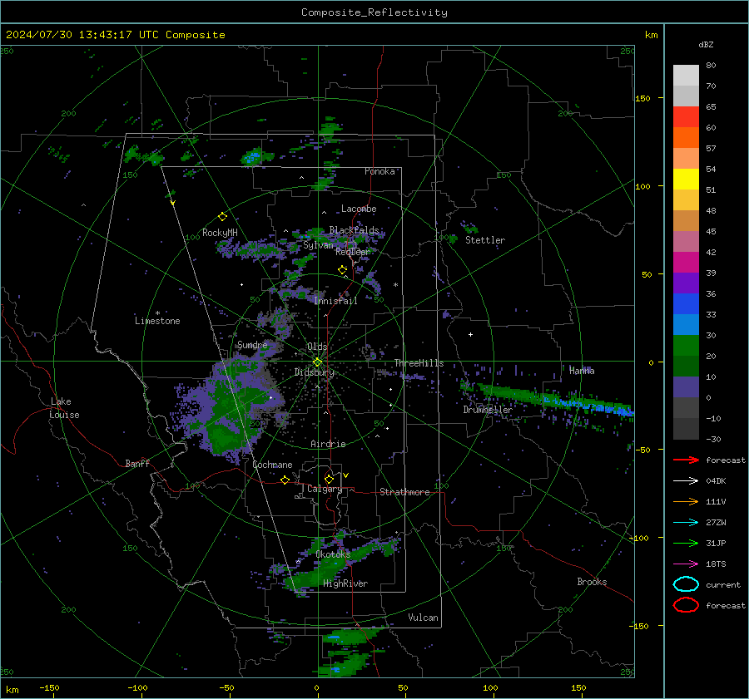This screenshot has height=699, width=749.
Task: Click the Vulcan label
Action: coord(423,618)
